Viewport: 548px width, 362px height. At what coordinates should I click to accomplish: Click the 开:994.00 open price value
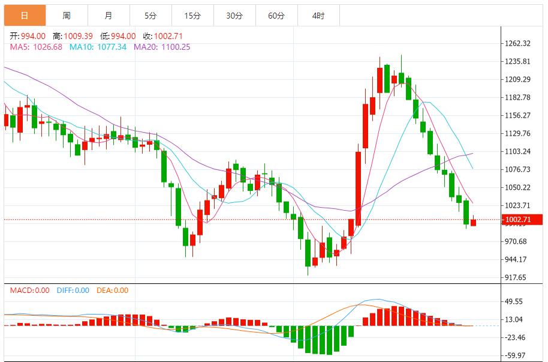tap(28, 36)
